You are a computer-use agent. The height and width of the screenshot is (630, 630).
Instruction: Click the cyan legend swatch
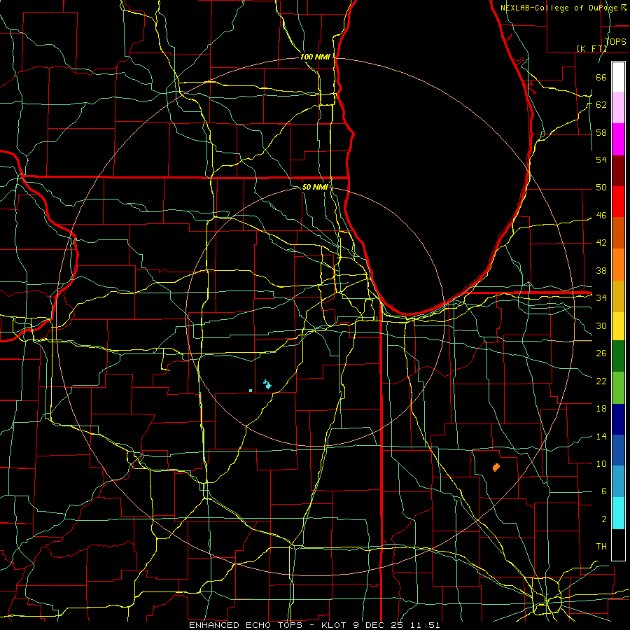618,513
